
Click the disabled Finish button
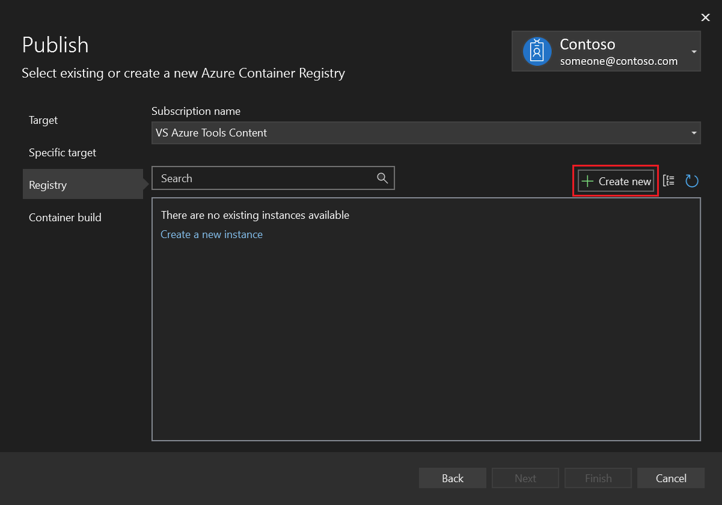tap(598, 478)
